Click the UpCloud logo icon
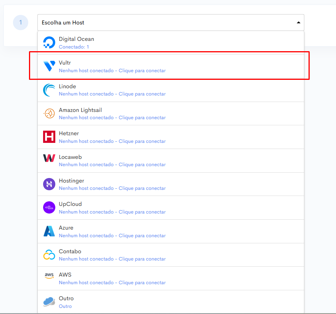Viewport: 336px width, 314px height. [x=49, y=207]
